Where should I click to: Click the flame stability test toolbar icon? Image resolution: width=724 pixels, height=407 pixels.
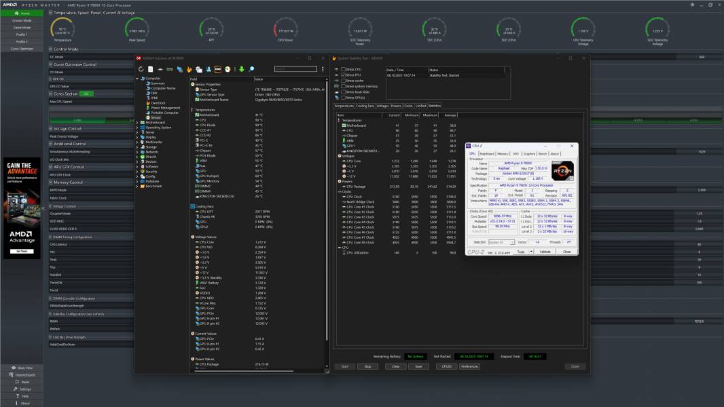pyautogui.click(x=189, y=69)
